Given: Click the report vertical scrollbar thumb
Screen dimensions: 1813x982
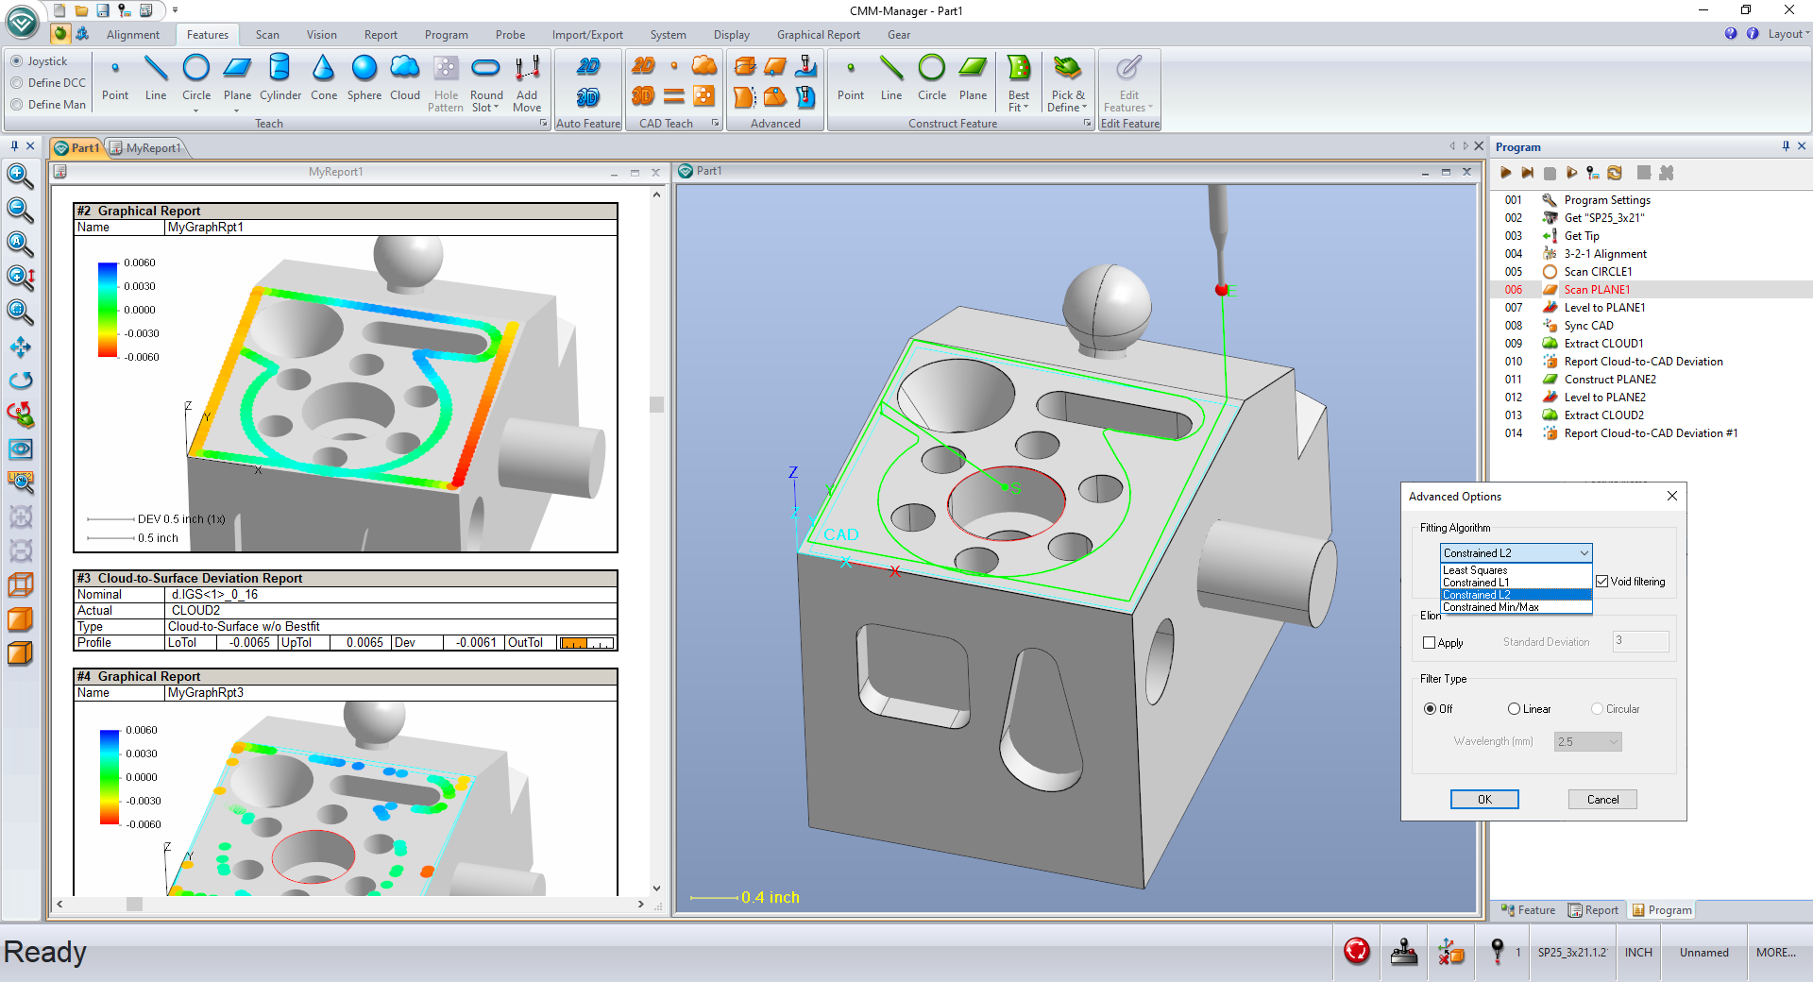Looking at the screenshot, I should point(656,405).
